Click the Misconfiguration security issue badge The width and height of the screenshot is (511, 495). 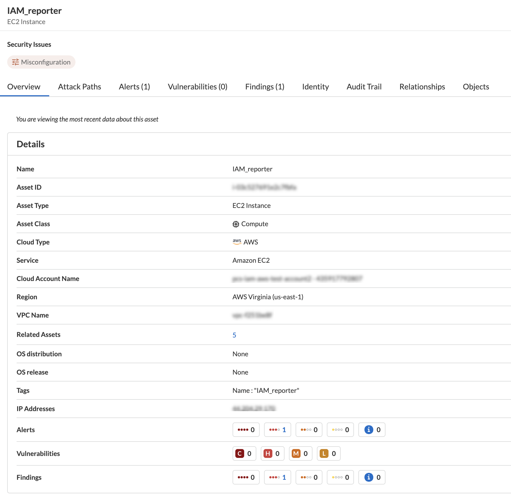click(41, 62)
